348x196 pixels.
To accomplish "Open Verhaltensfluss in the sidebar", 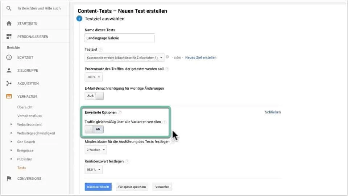I will tap(29, 116).
